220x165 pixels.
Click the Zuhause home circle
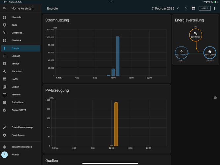210,53
